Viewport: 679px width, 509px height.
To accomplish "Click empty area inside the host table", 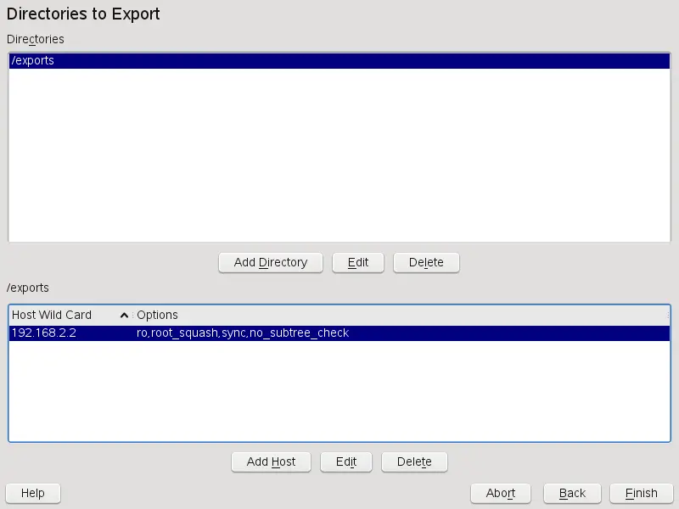I will point(339,390).
